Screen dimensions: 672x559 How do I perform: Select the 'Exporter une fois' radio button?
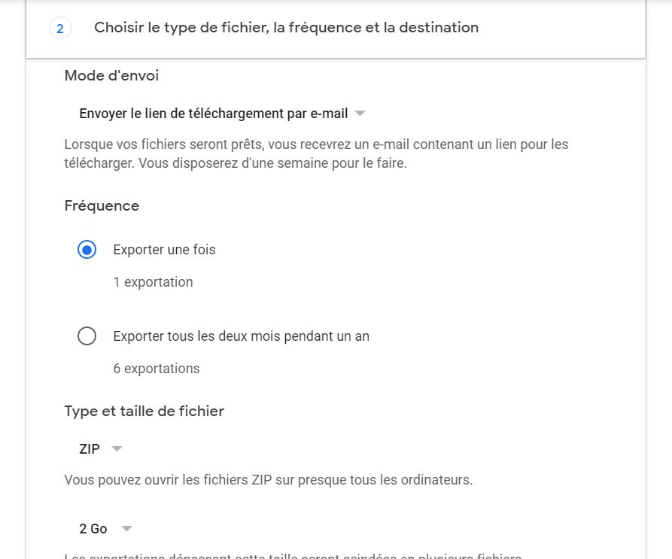click(x=87, y=250)
